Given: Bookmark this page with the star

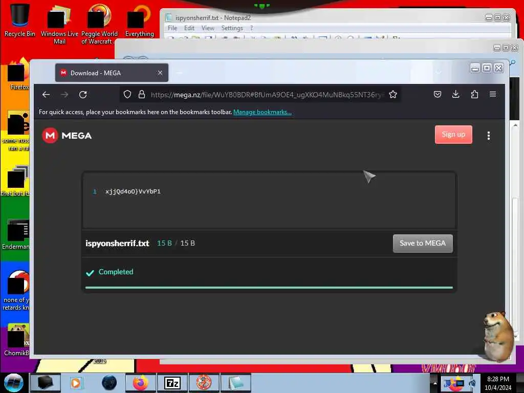Looking at the screenshot, I should (393, 95).
